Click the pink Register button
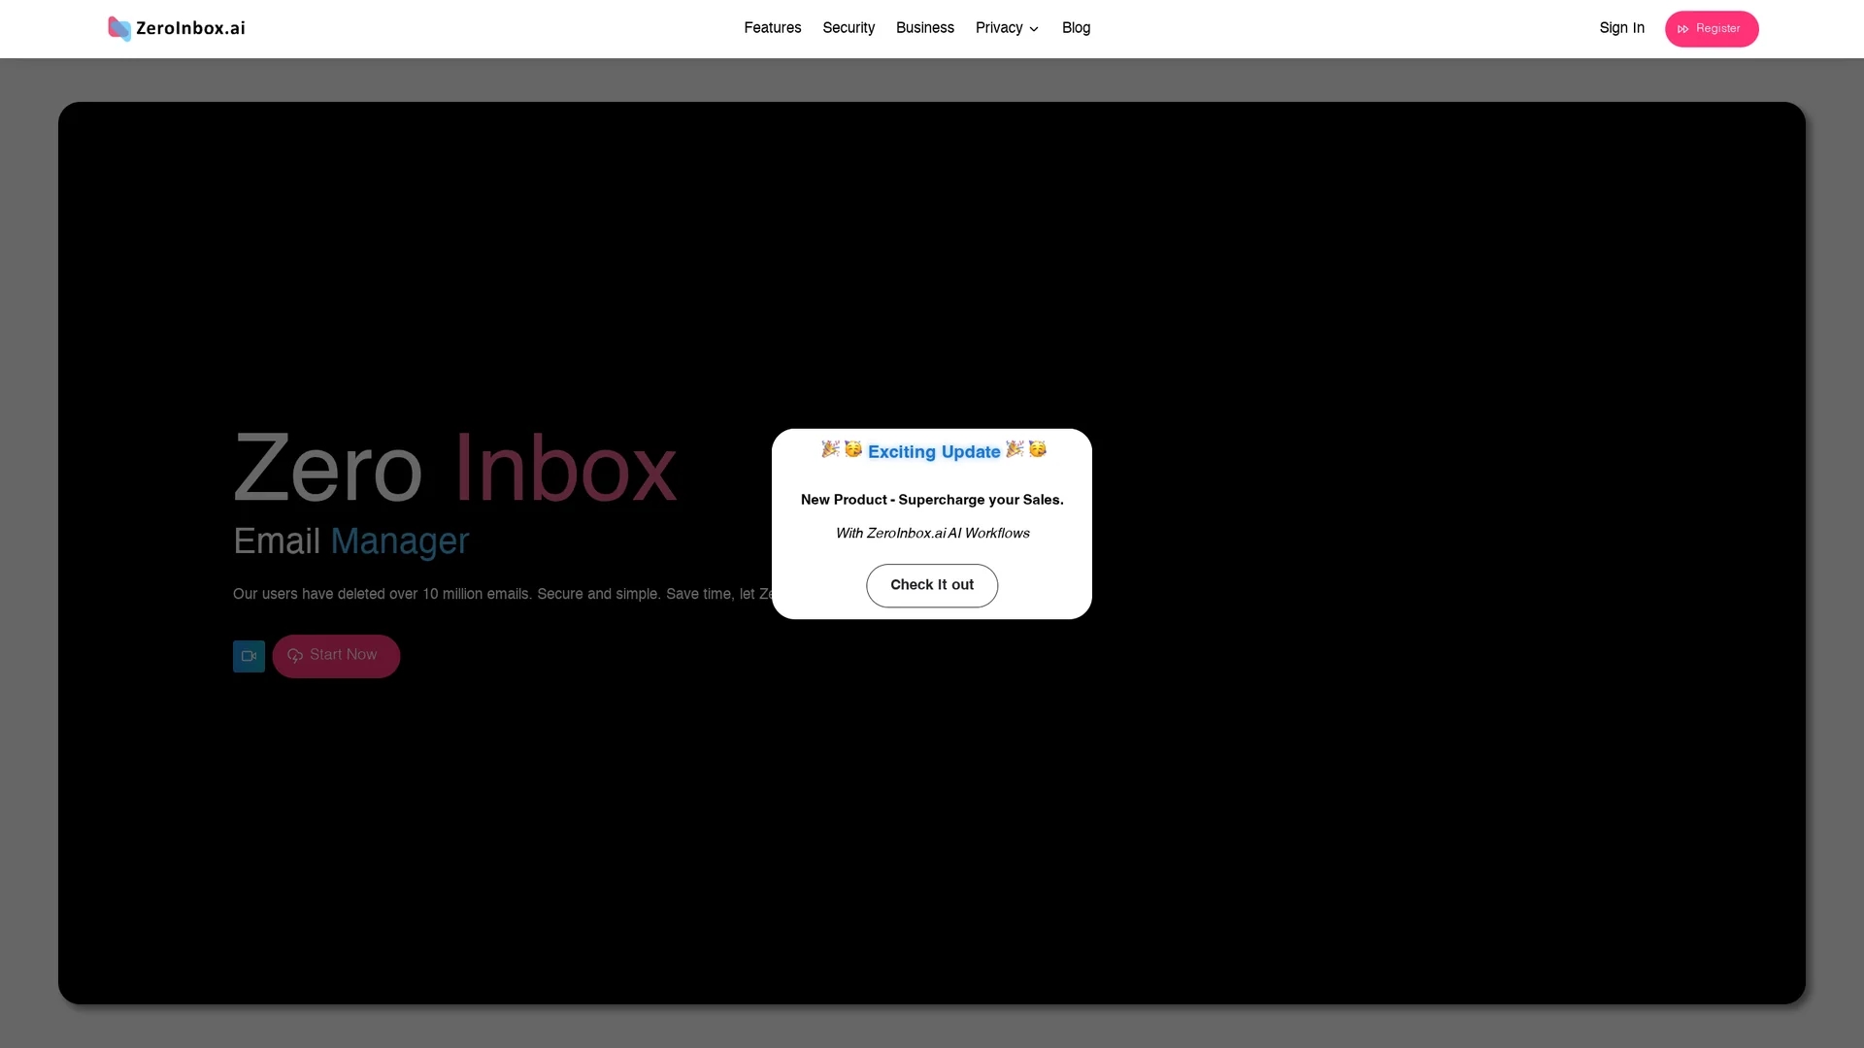Viewport: 1864px width, 1048px height. [1712, 29]
